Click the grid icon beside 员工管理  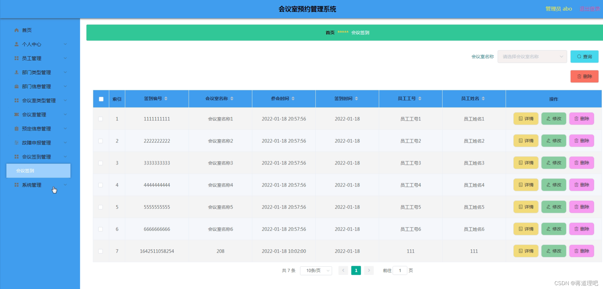[17, 58]
